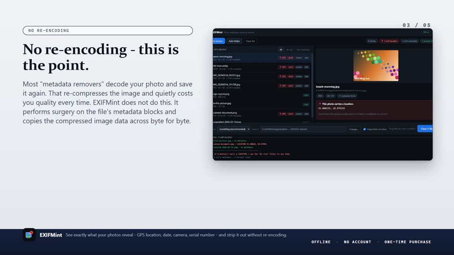This screenshot has width=454, height=255.
Task: Click the file list vertical scrollbar
Action: (312, 85)
